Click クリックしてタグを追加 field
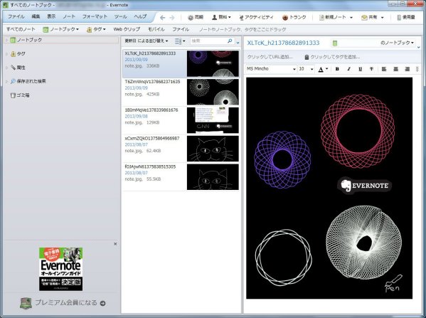 tap(335, 57)
